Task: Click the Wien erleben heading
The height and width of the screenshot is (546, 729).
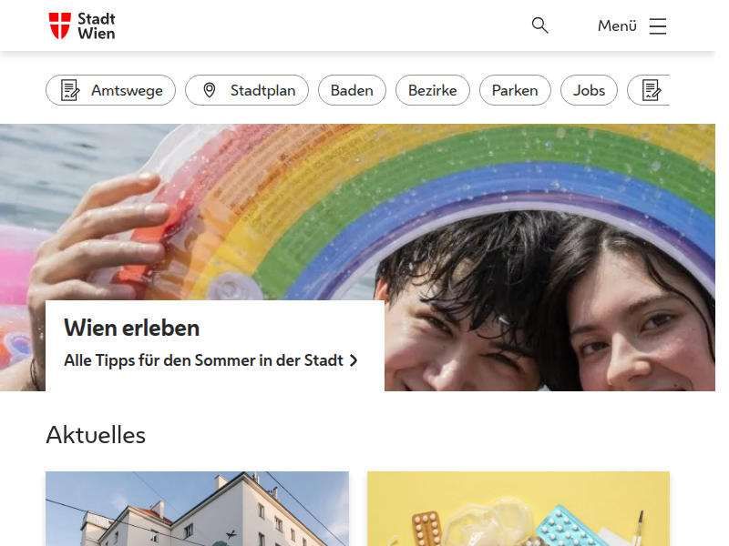Action: [131, 329]
